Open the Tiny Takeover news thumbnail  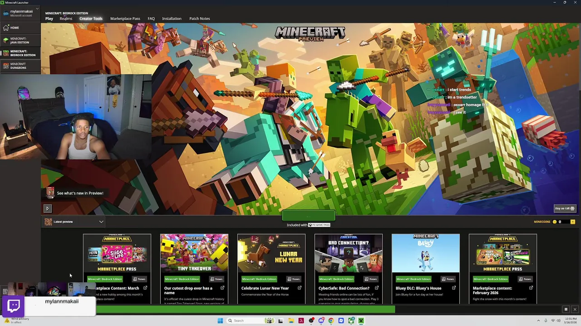coord(194,253)
